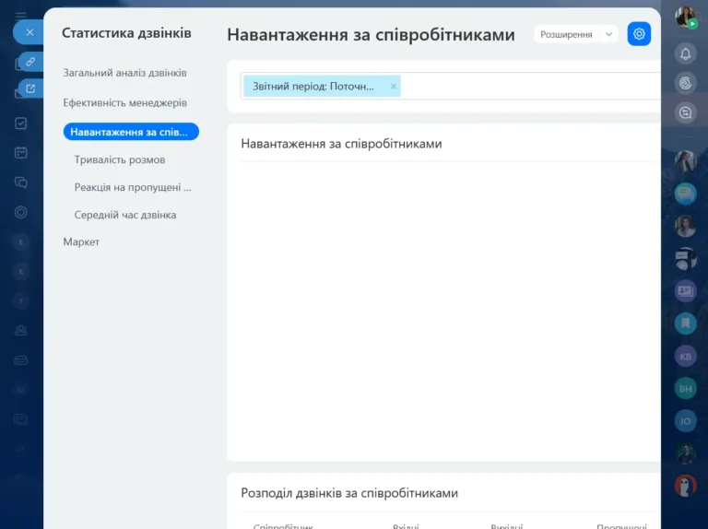Click the Навантаження за співробітниками widget title
This screenshot has width=708, height=529.
(x=341, y=144)
